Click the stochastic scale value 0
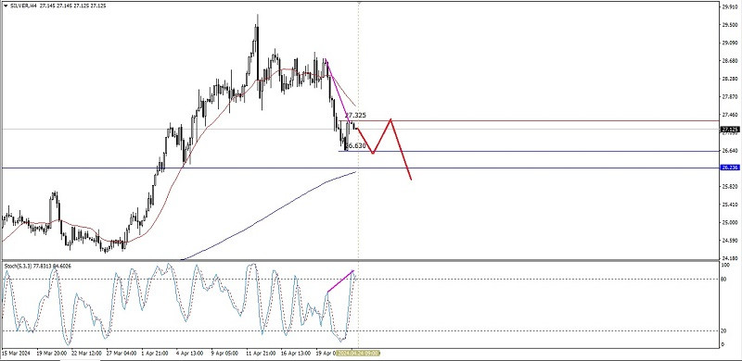 click(x=723, y=344)
